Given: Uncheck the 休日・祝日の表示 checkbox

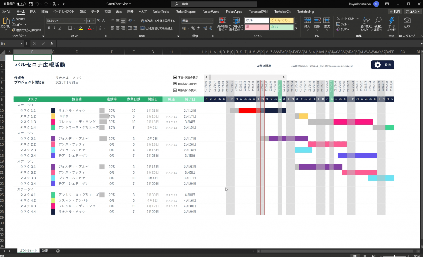Looking at the screenshot, I should click(x=175, y=77).
